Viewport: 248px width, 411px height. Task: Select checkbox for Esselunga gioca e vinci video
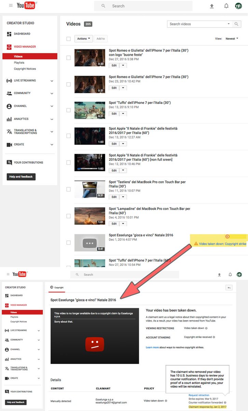coord(68,242)
